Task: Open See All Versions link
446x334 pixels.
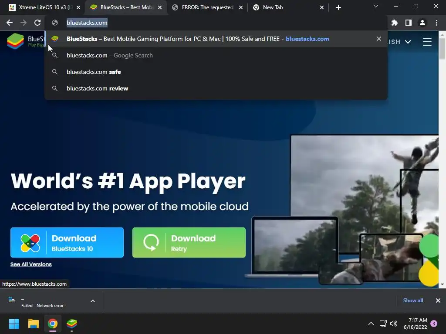Action: click(31, 264)
